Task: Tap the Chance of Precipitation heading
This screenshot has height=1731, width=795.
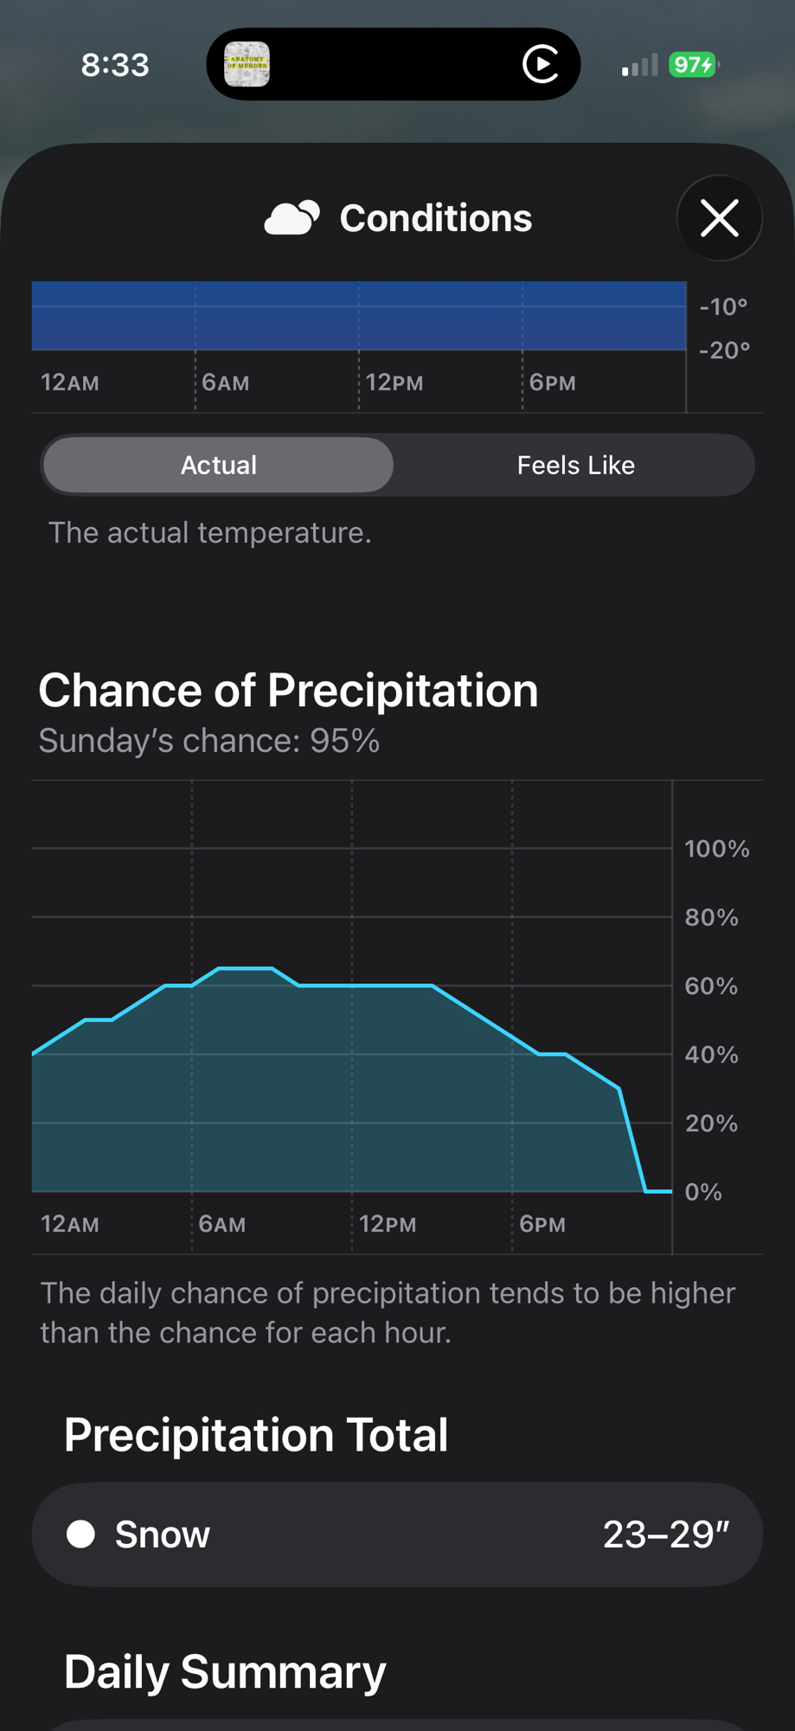Action: [x=288, y=691]
